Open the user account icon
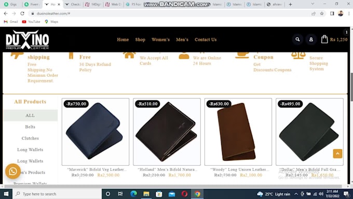The width and height of the screenshot is (353, 199). coord(311,39)
